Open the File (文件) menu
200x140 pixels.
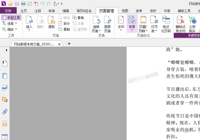point(8,11)
